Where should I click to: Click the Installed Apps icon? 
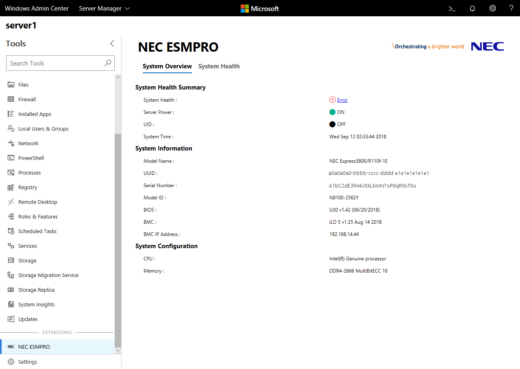(x=11, y=114)
